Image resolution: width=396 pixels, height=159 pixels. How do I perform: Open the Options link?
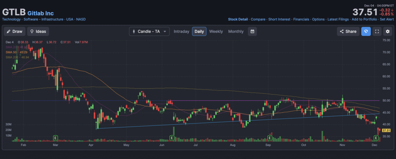[318, 19]
